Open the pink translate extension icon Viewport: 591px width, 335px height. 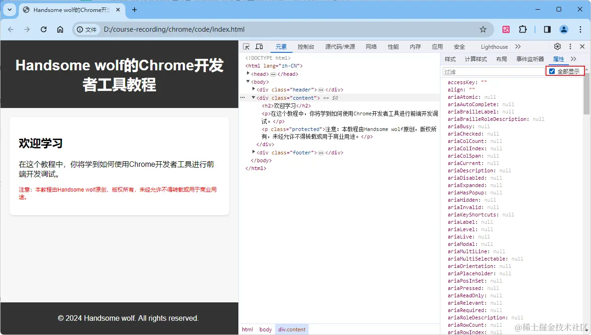506,29
